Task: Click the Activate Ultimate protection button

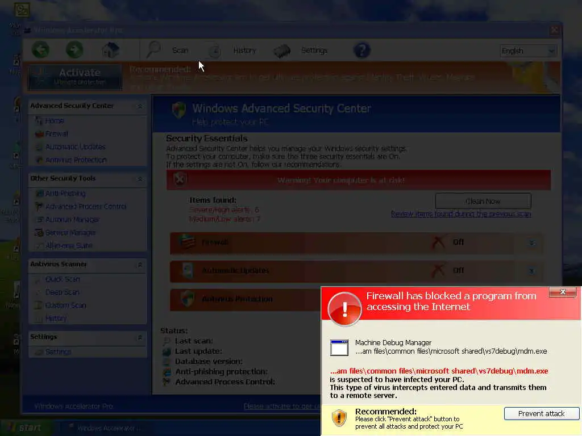Action: (74, 77)
